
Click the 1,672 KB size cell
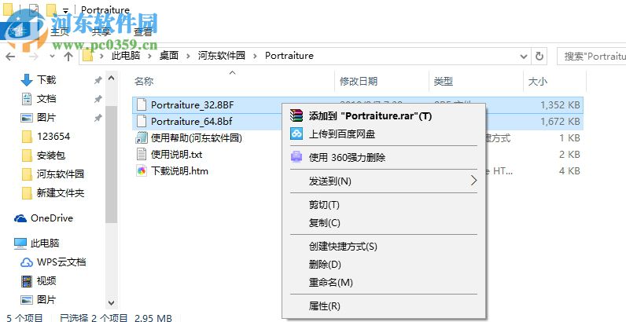[560, 122]
